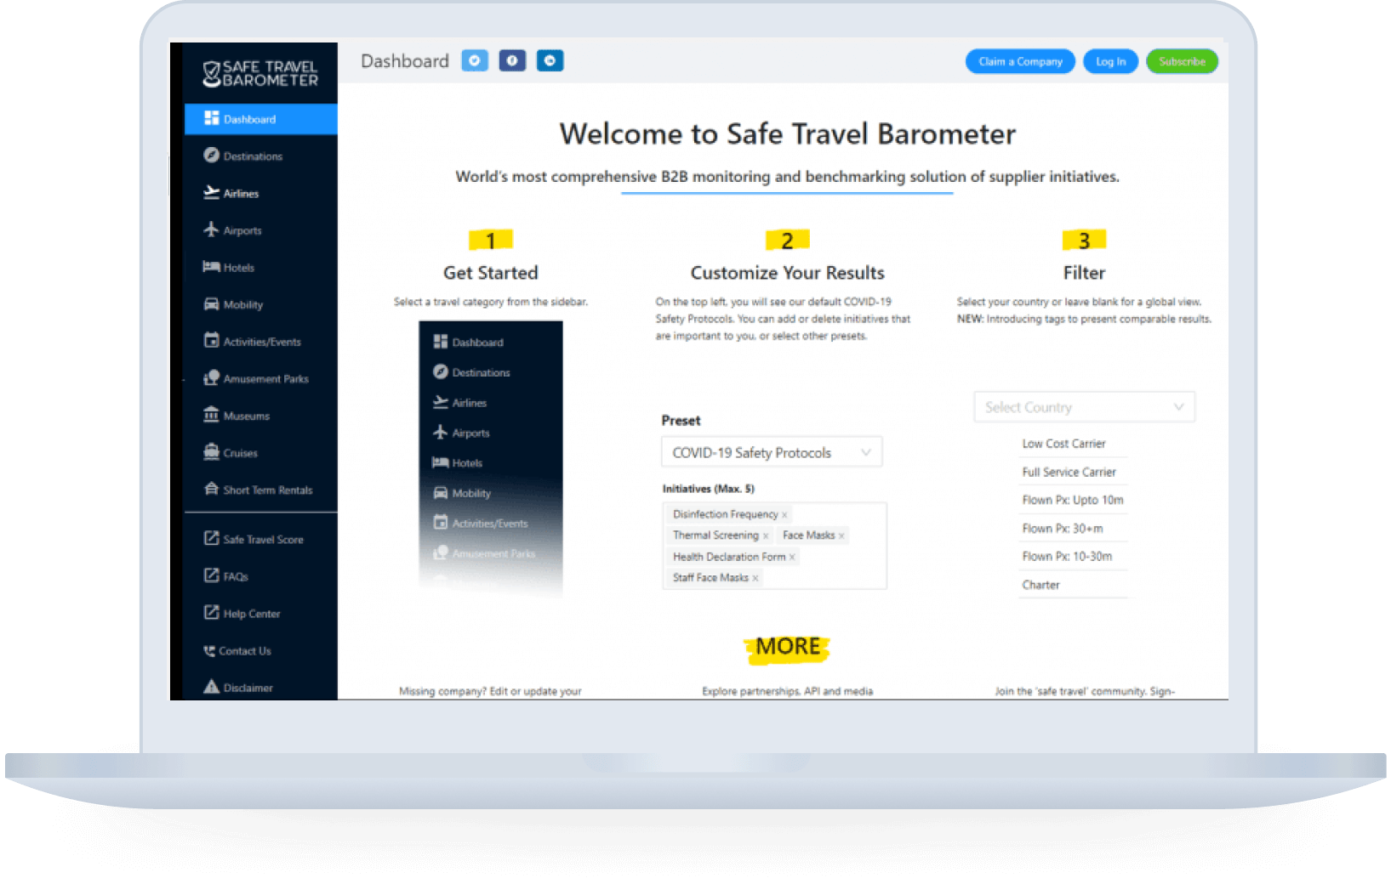1391x884 pixels.
Task: Click the Get Started heading
Action: [491, 273]
